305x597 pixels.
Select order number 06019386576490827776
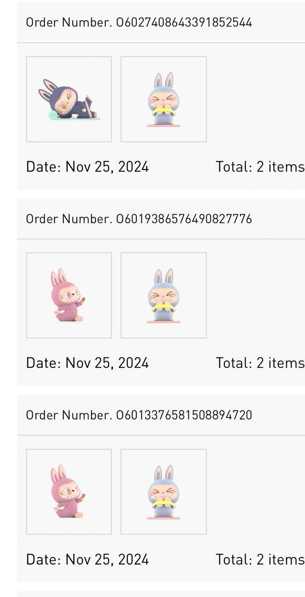[139, 219]
